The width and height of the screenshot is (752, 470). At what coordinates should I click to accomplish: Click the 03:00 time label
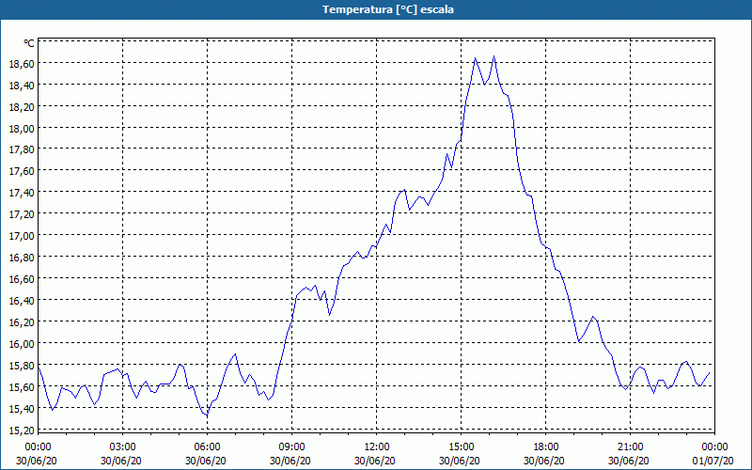point(122,447)
